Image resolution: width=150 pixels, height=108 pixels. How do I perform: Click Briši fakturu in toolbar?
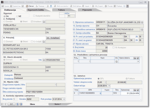(76, 6)
